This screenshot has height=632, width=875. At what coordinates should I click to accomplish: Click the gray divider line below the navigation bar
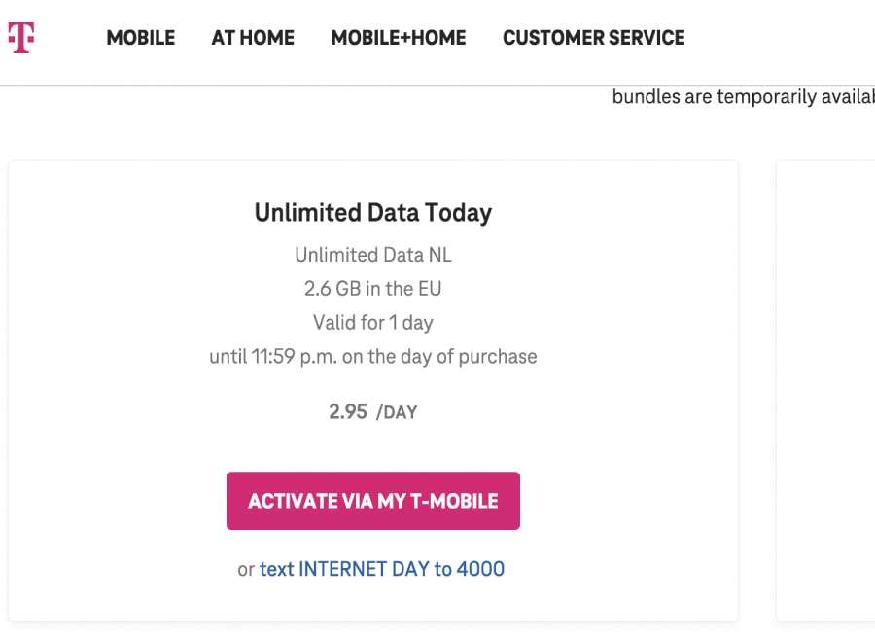[437, 85]
